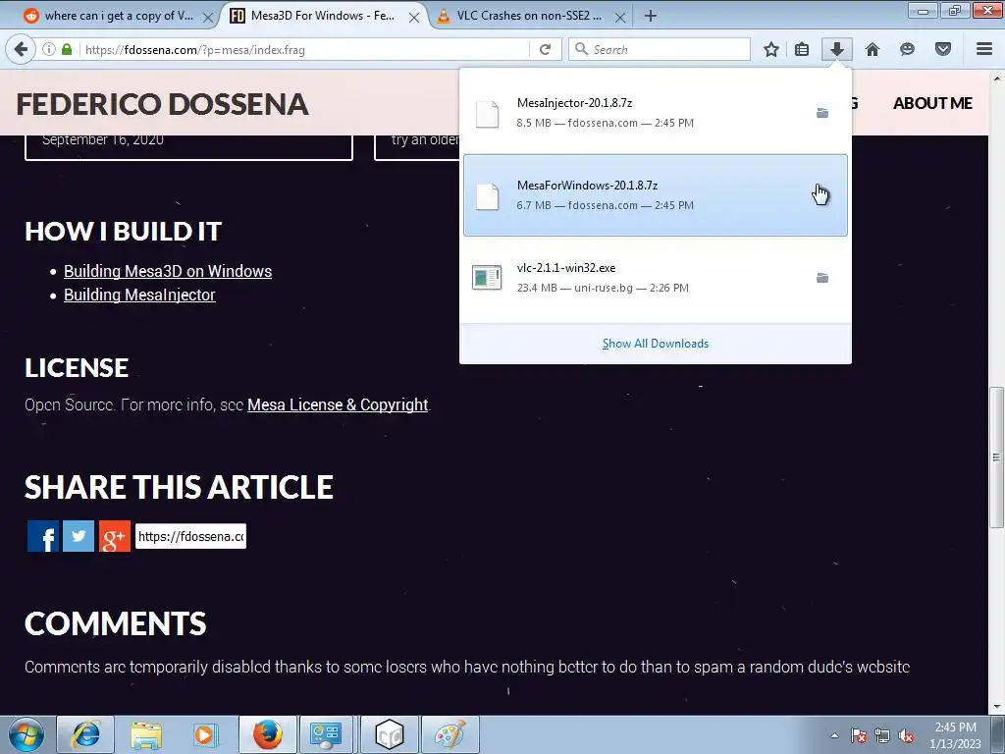Click the green secure padlock icon
The width and height of the screenshot is (1005, 754).
(x=67, y=49)
